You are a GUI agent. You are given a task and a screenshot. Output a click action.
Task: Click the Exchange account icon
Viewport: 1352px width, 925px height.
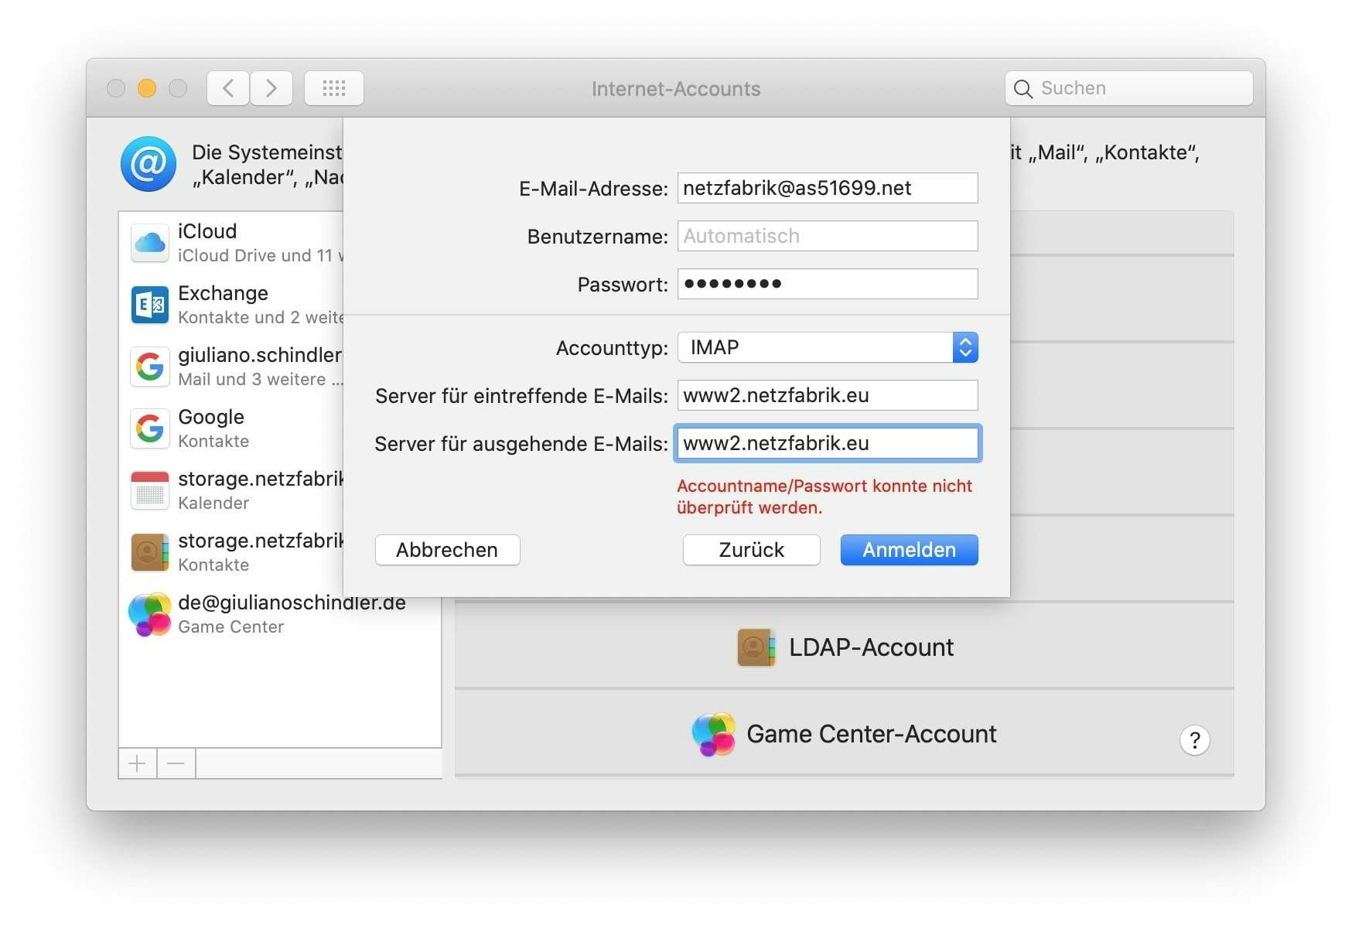tap(150, 305)
